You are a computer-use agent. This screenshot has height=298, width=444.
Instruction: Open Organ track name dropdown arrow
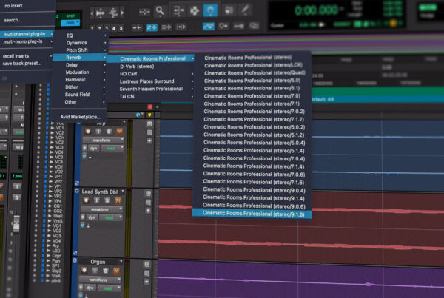pyautogui.click(x=121, y=262)
